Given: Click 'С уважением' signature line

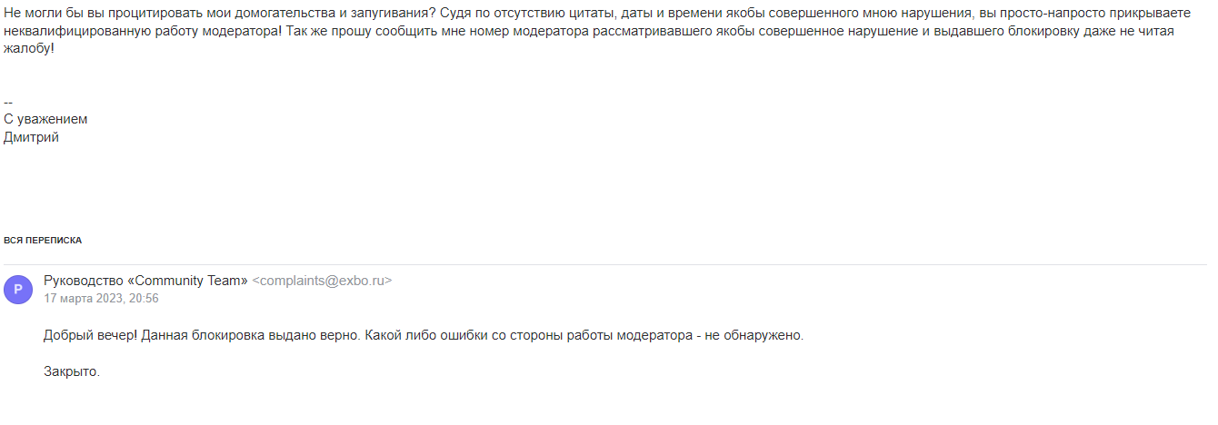Looking at the screenshot, I should coord(45,119).
